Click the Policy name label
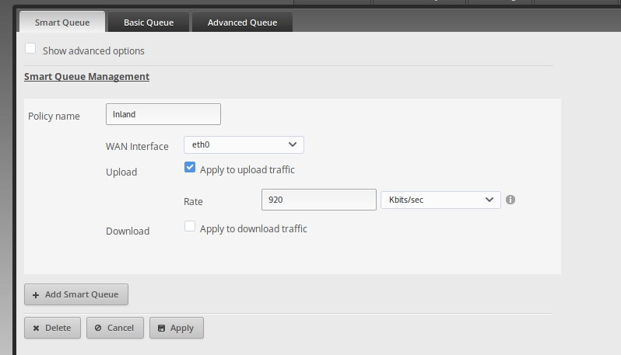 [54, 117]
